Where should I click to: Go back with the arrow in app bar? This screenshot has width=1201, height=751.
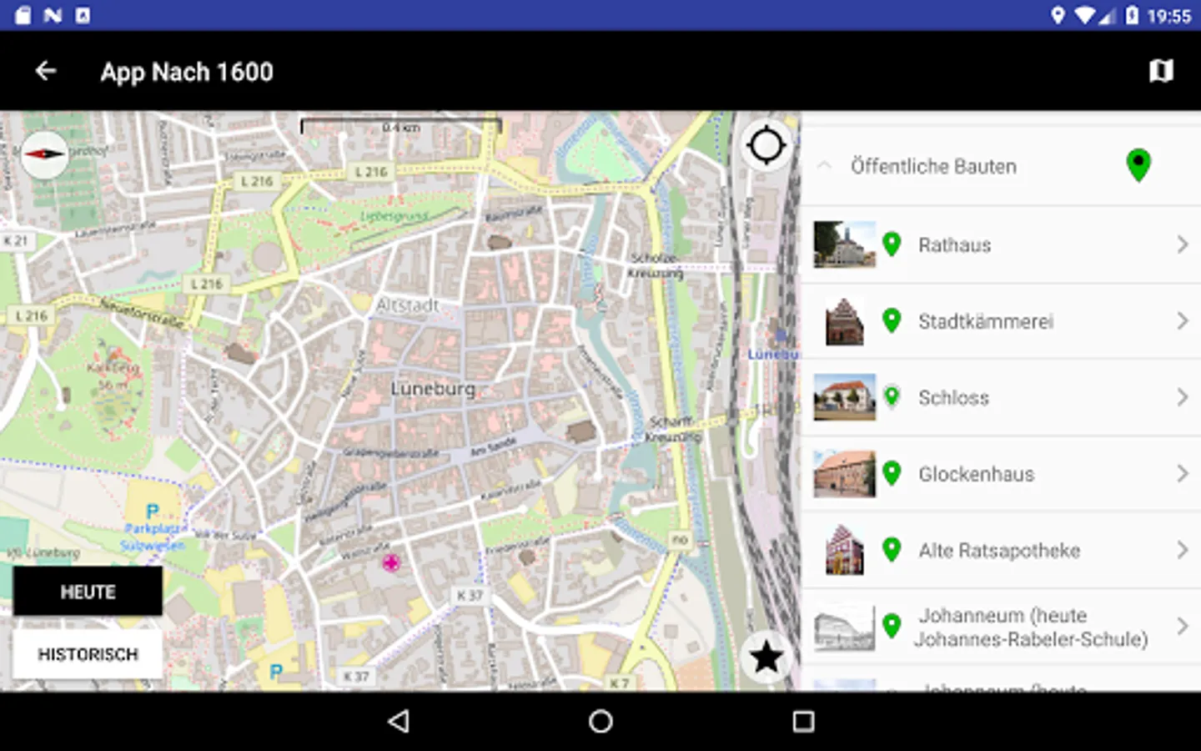(x=46, y=72)
